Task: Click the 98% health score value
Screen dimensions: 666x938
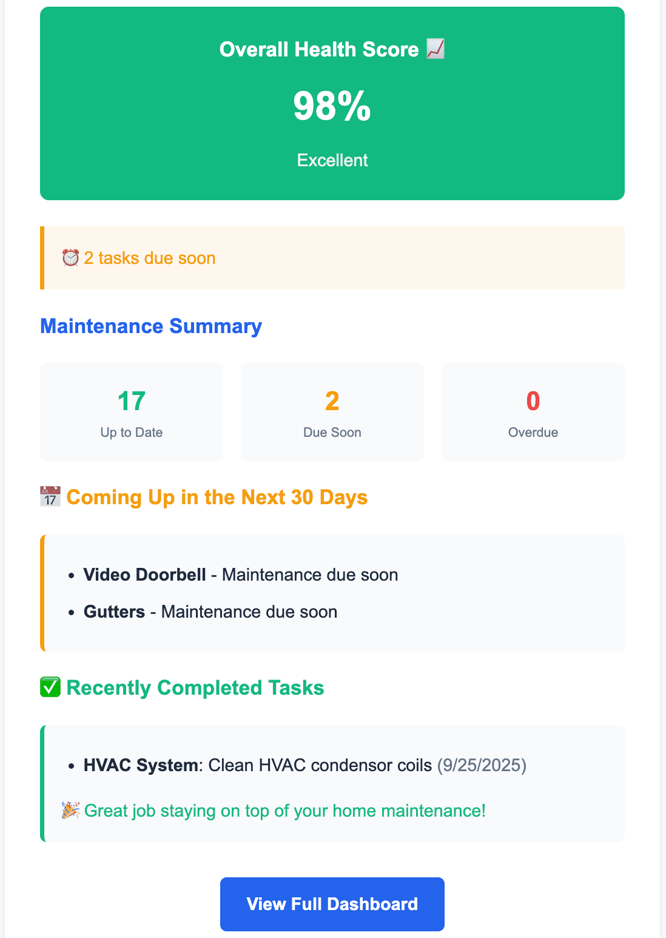Action: click(332, 106)
